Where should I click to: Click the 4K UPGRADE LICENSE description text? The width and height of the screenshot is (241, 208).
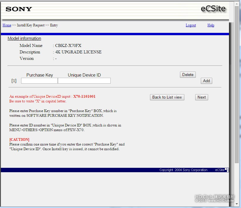tap(78, 52)
